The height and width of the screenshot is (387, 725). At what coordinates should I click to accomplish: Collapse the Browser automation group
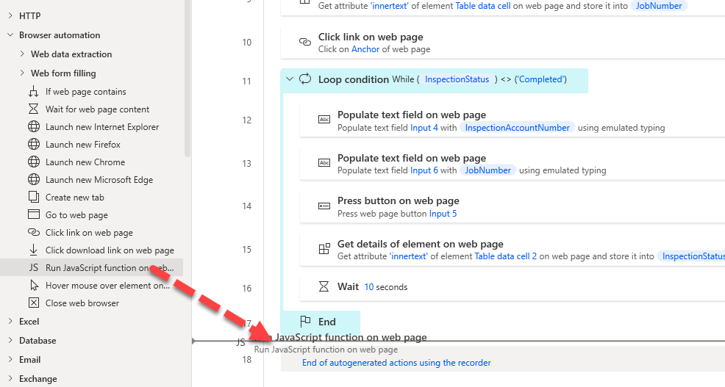(x=10, y=35)
